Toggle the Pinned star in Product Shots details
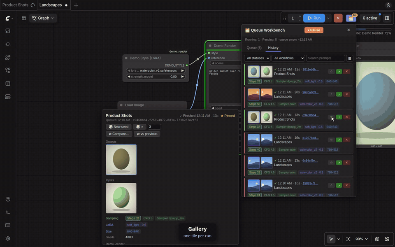This screenshot has height=247, width=395. 228,116
